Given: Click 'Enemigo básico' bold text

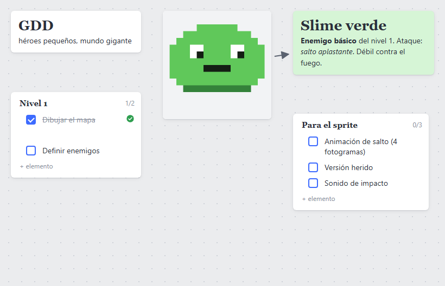Looking at the screenshot, I should (x=328, y=41).
